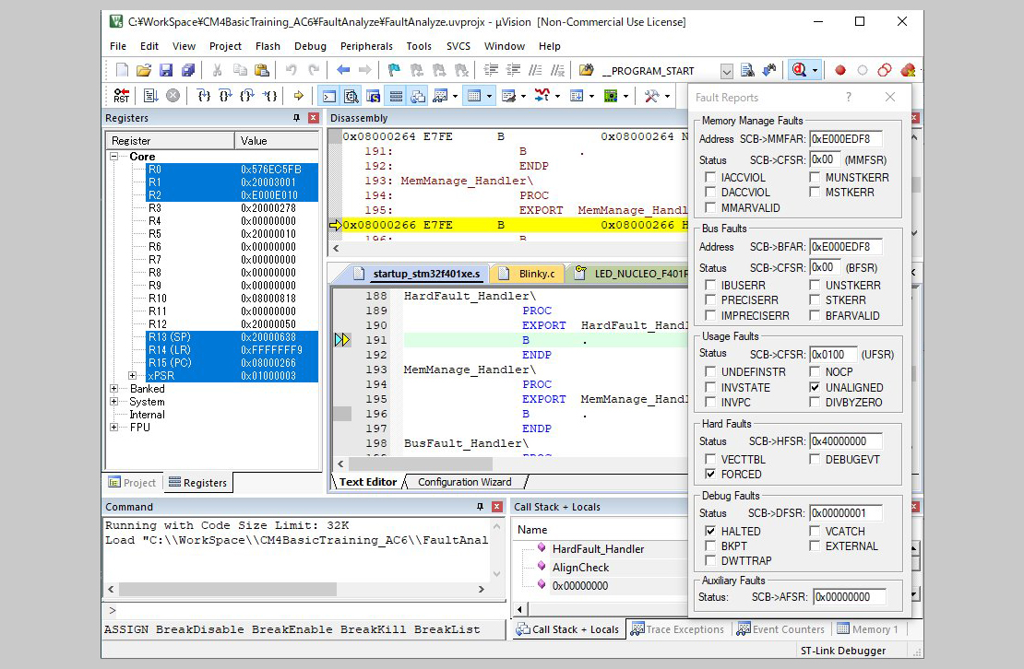Switch to the Project tab

(133, 483)
